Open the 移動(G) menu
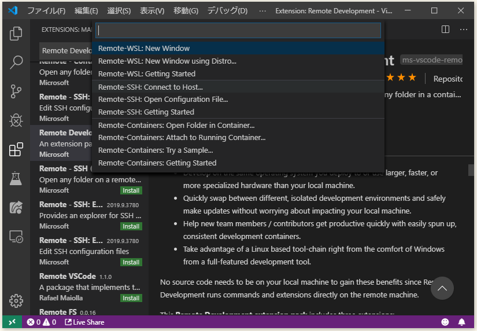This screenshot has width=477, height=331. pyautogui.click(x=186, y=10)
